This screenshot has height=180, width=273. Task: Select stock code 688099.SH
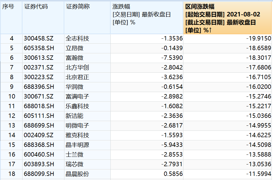39,174
